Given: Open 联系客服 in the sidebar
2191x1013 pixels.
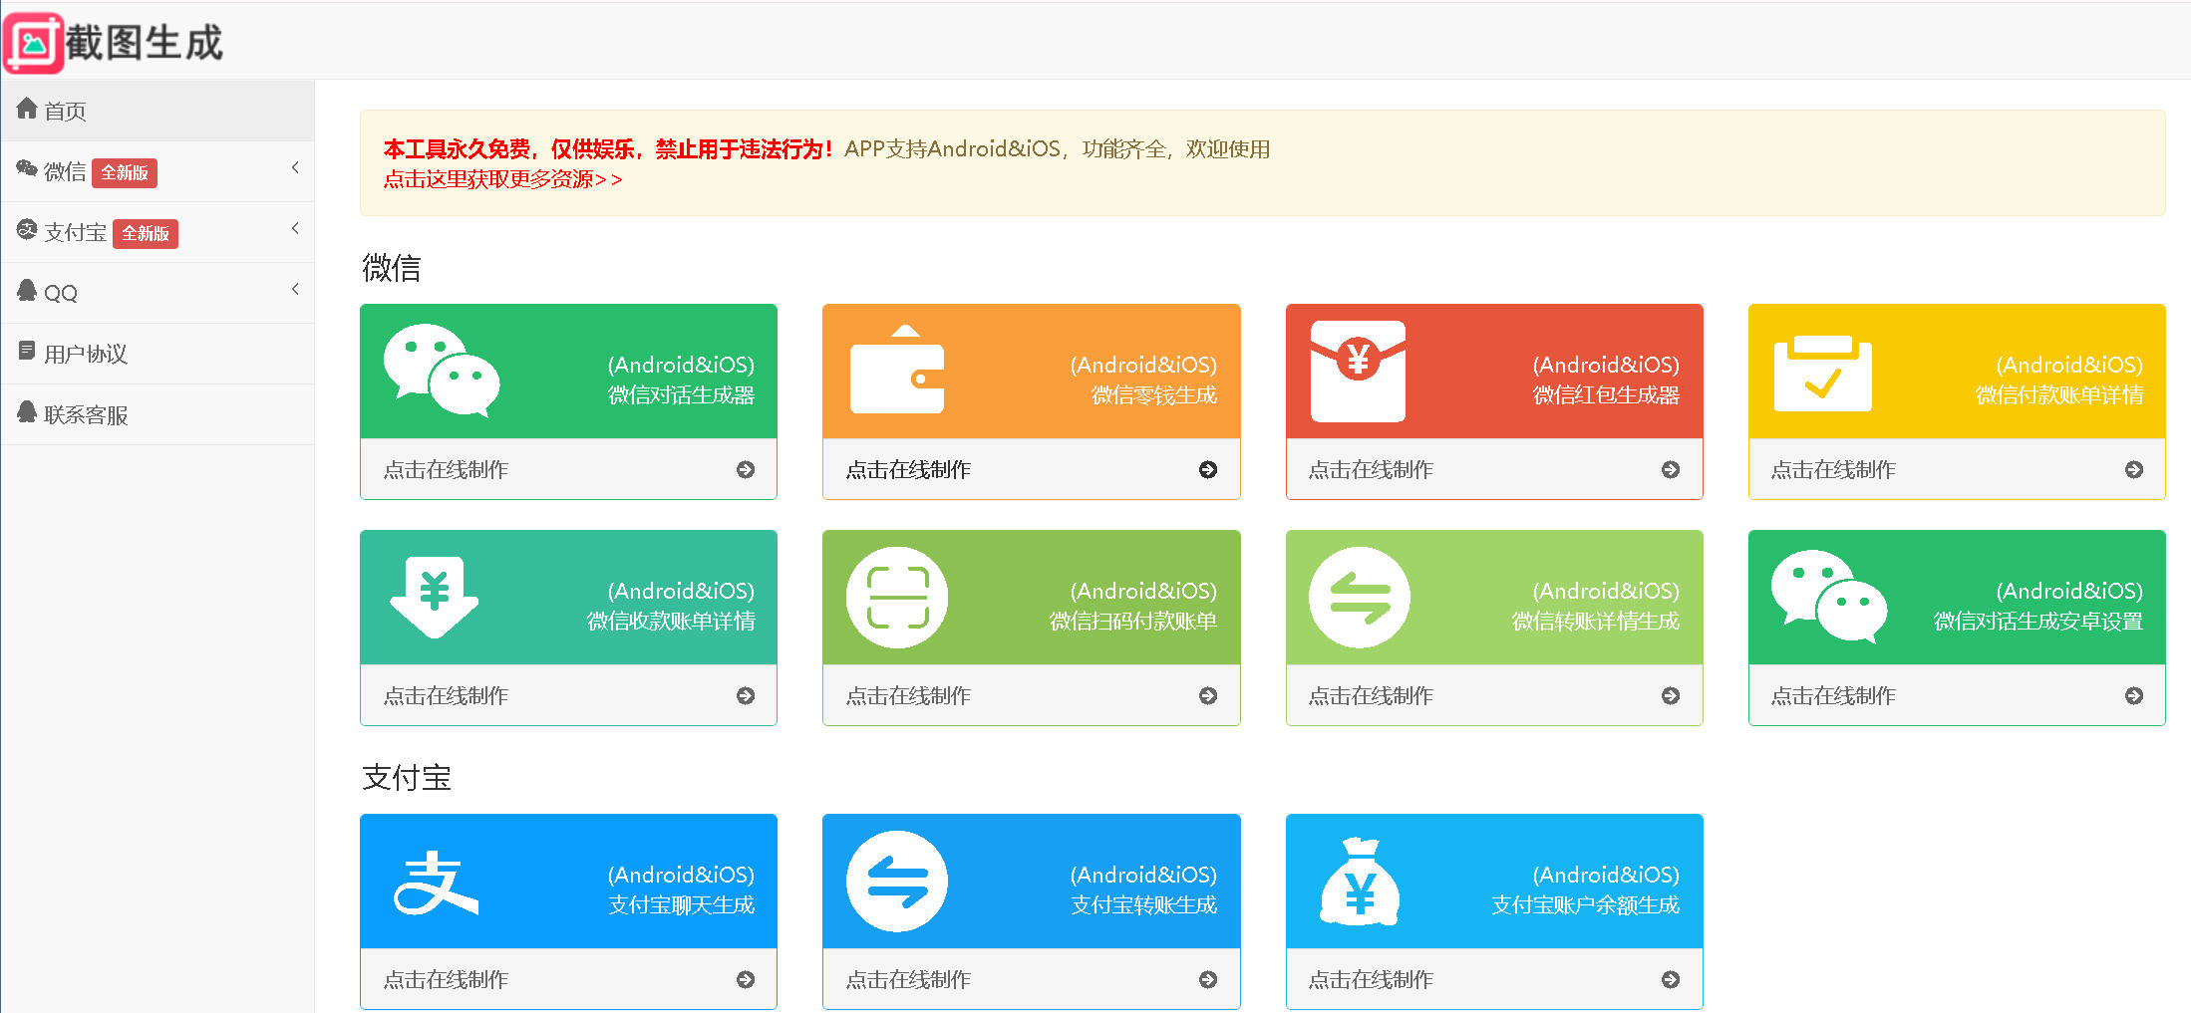Looking at the screenshot, I should tap(85, 414).
